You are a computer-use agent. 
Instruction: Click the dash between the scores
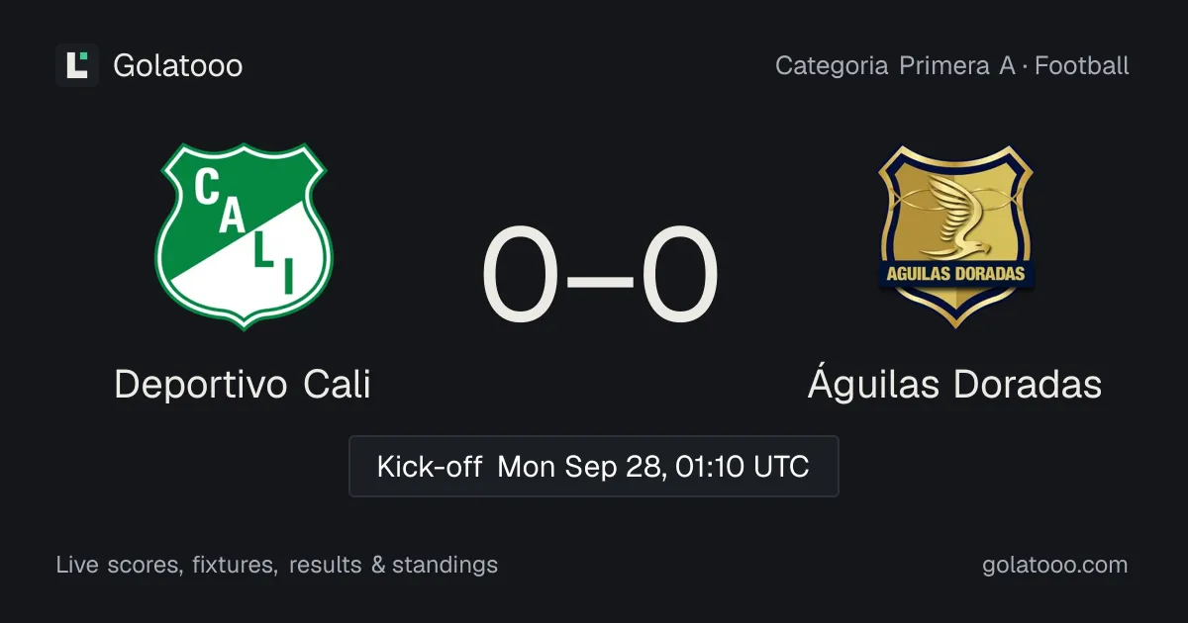pyautogui.click(x=600, y=278)
